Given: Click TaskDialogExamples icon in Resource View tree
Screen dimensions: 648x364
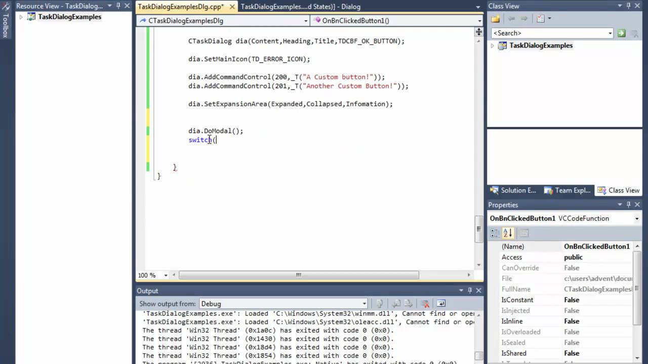Looking at the screenshot, I should 31,17.
